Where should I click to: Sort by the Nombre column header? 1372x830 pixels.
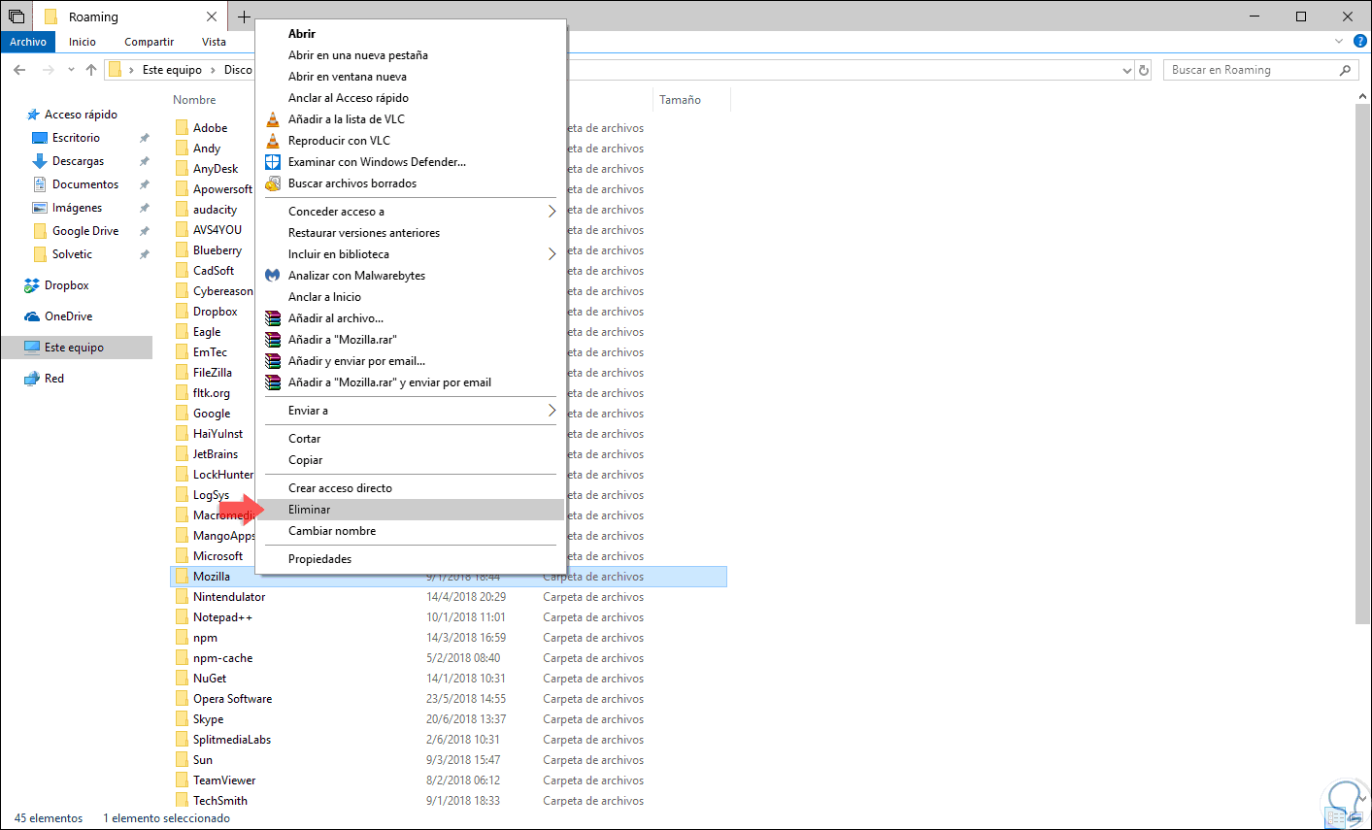coord(194,100)
